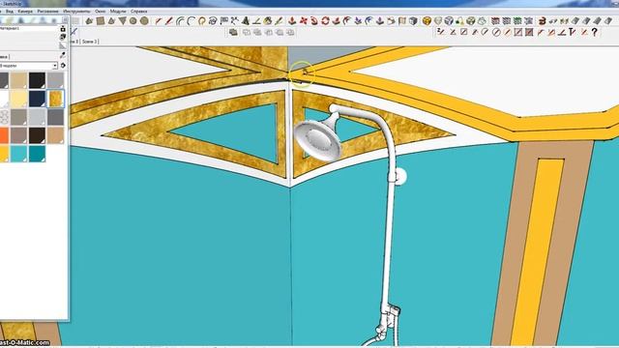Click the green globe toolbar icon
Viewport: 619px width, 348px height.
471,21
